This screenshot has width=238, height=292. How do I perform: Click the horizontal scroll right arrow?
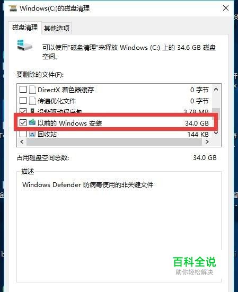207,142
